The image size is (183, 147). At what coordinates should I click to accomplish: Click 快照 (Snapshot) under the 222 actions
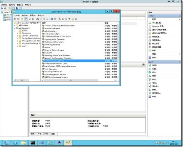pos(154,76)
